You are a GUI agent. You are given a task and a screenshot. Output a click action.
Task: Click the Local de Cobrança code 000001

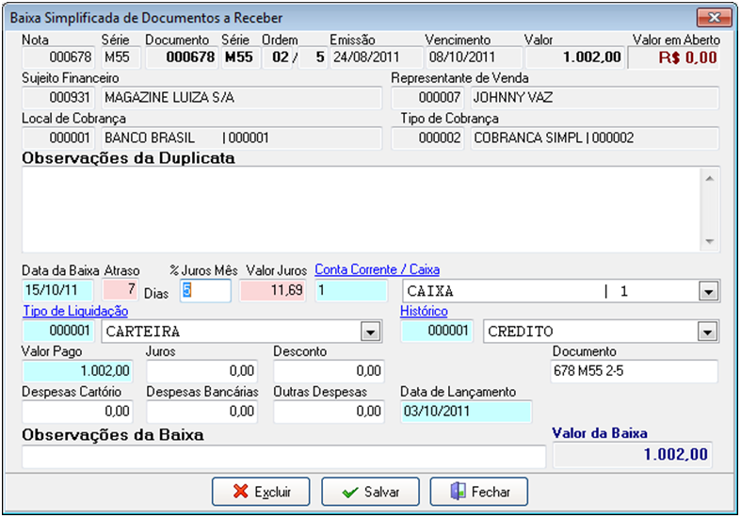click(x=58, y=138)
